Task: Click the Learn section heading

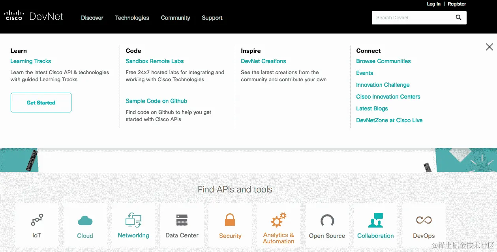Action: [19, 51]
